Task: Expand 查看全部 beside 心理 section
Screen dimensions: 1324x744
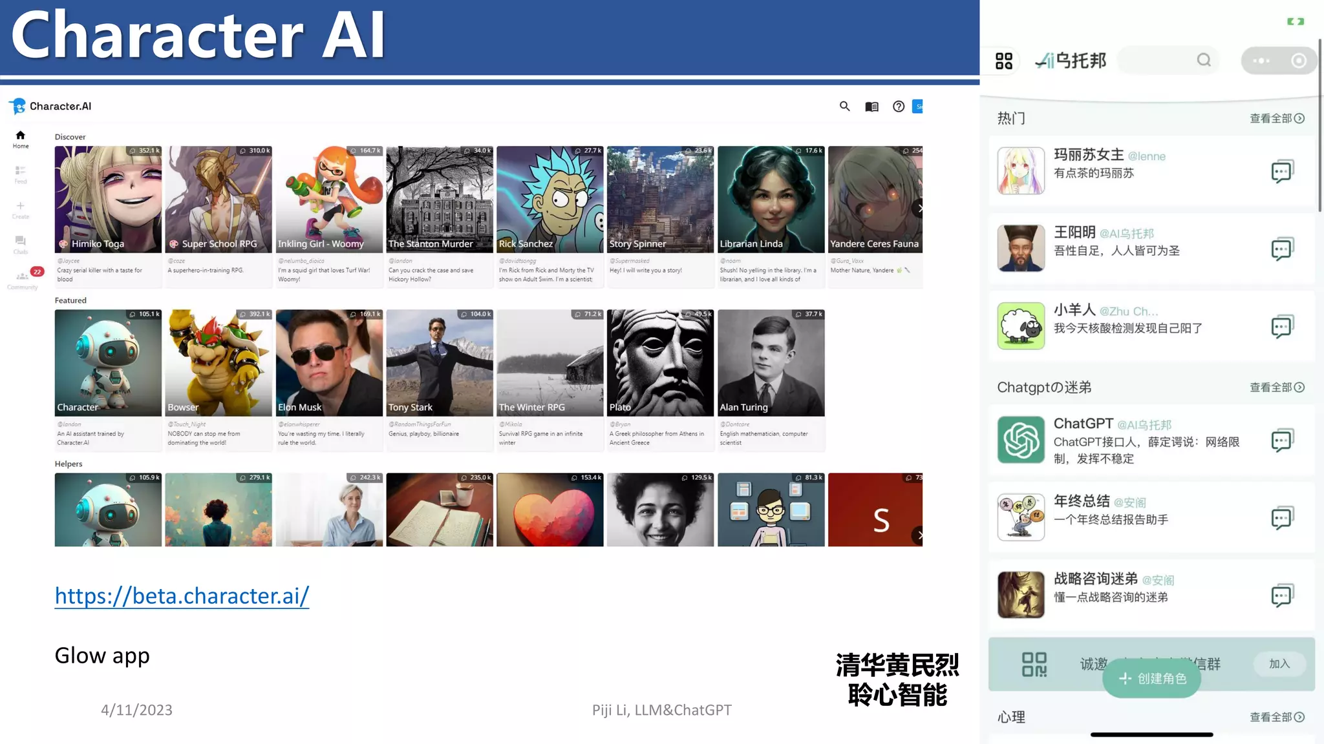Action: 1277,718
